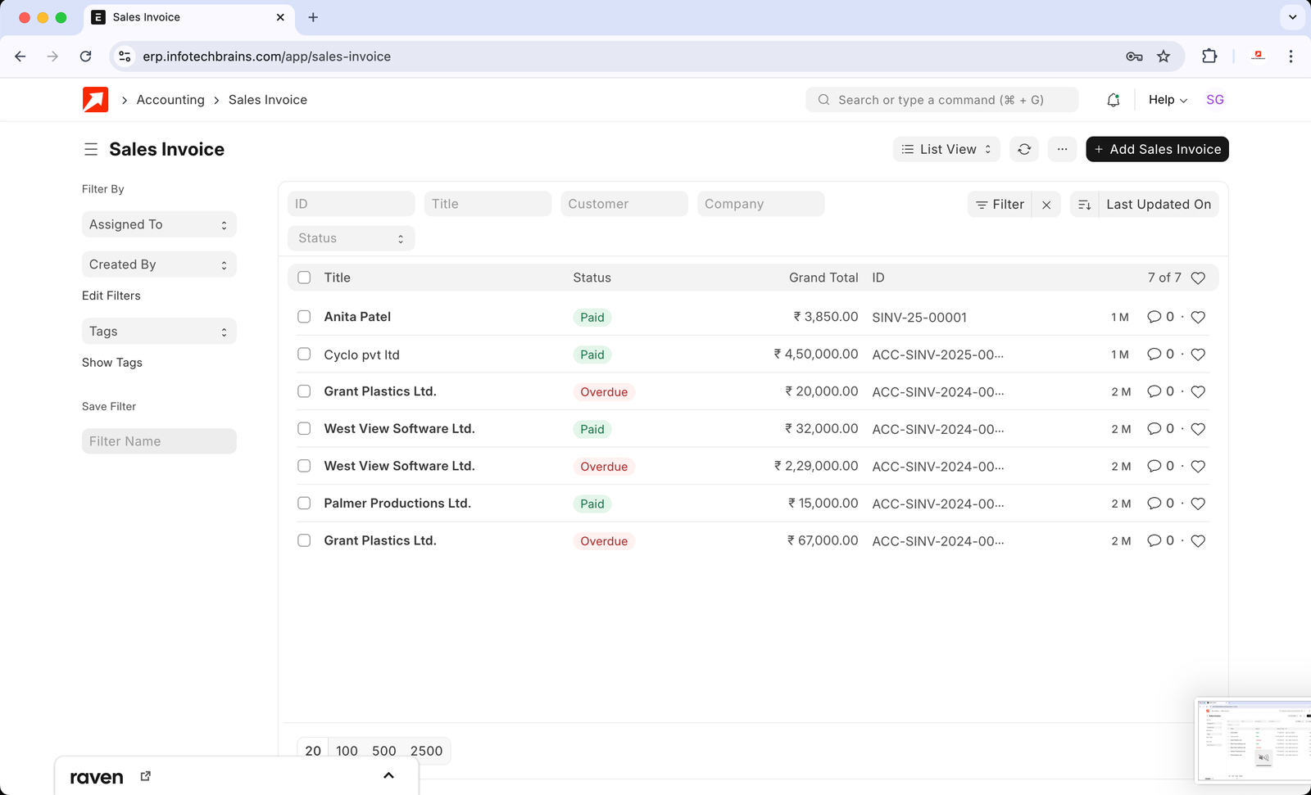
Task: Click the ERP home logo icon
Action: [96, 100]
